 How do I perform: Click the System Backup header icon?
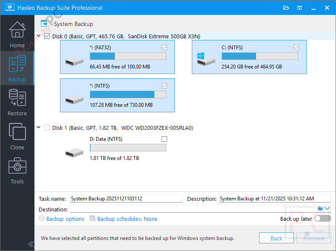[44, 23]
